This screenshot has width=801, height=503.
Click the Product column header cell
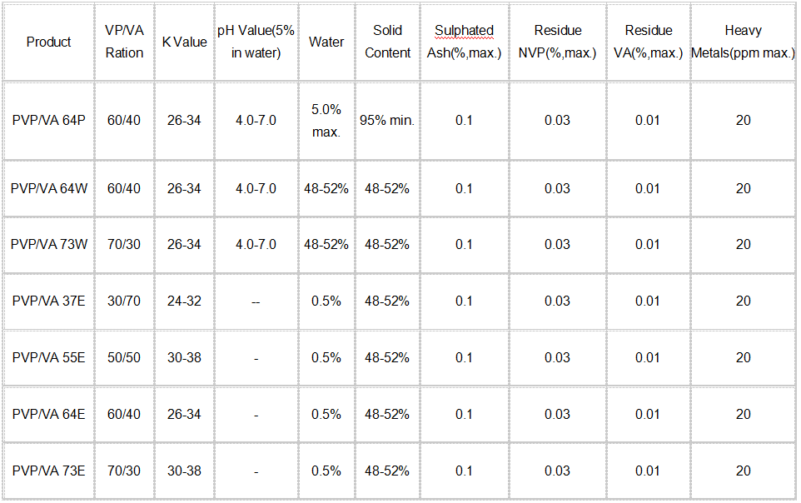click(x=48, y=42)
